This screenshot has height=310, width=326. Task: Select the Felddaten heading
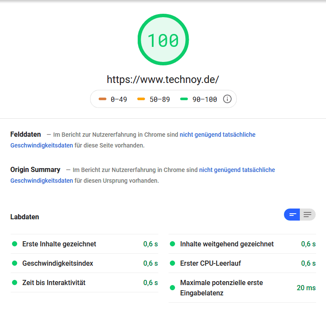coord(25,134)
